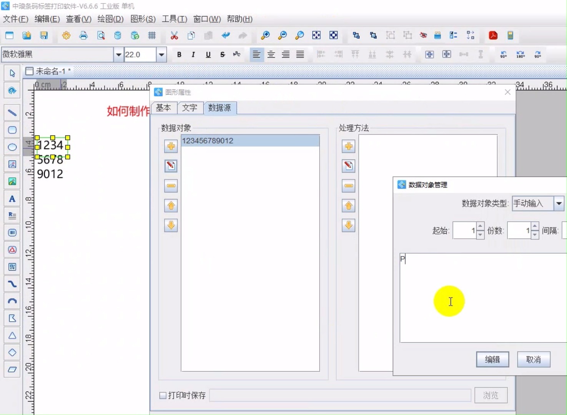Image resolution: width=567 pixels, height=415 pixels.
Task: Decrease the 份数 value stepper
Action: [535, 234]
